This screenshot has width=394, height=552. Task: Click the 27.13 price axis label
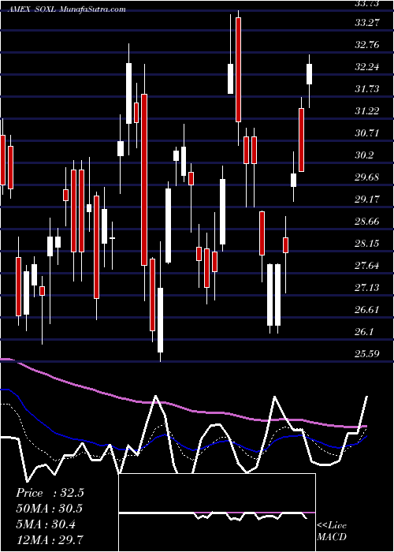coord(368,288)
